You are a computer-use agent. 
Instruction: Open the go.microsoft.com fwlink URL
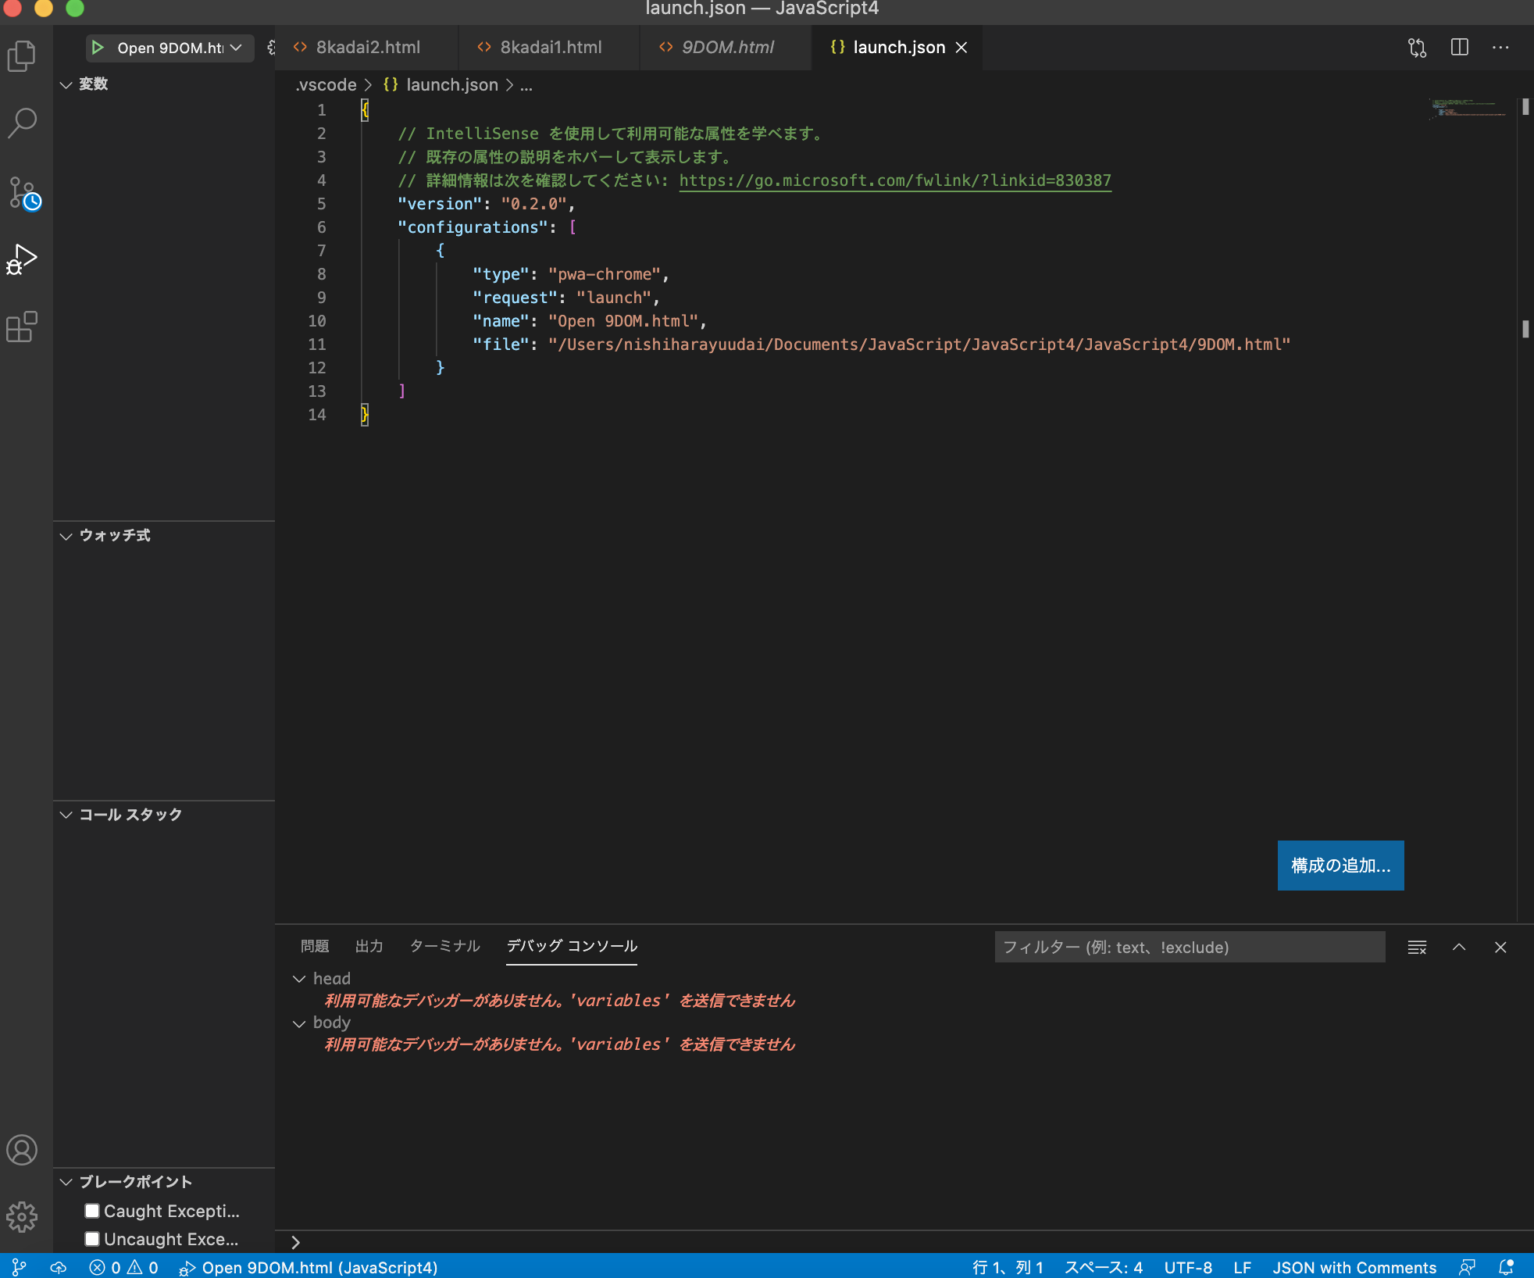(894, 180)
